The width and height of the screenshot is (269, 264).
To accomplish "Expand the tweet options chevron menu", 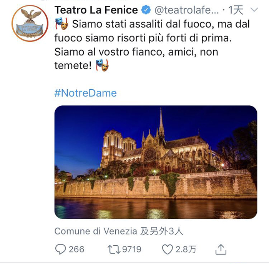I will pos(254,10).
